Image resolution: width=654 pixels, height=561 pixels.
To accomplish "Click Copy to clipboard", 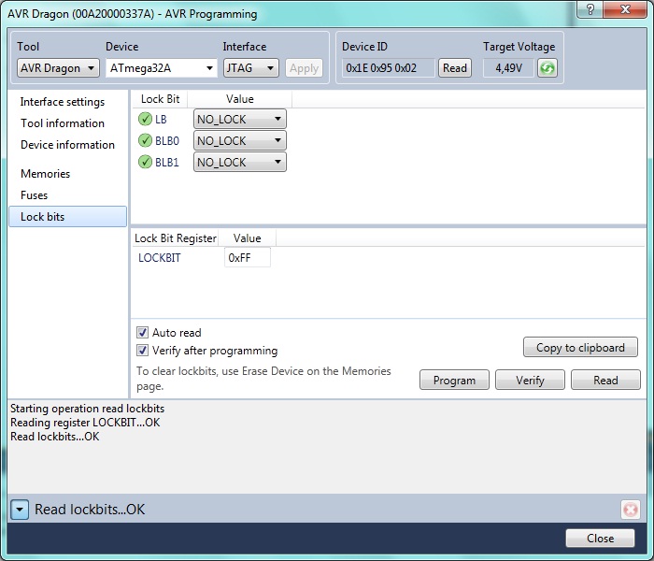I will tap(580, 347).
